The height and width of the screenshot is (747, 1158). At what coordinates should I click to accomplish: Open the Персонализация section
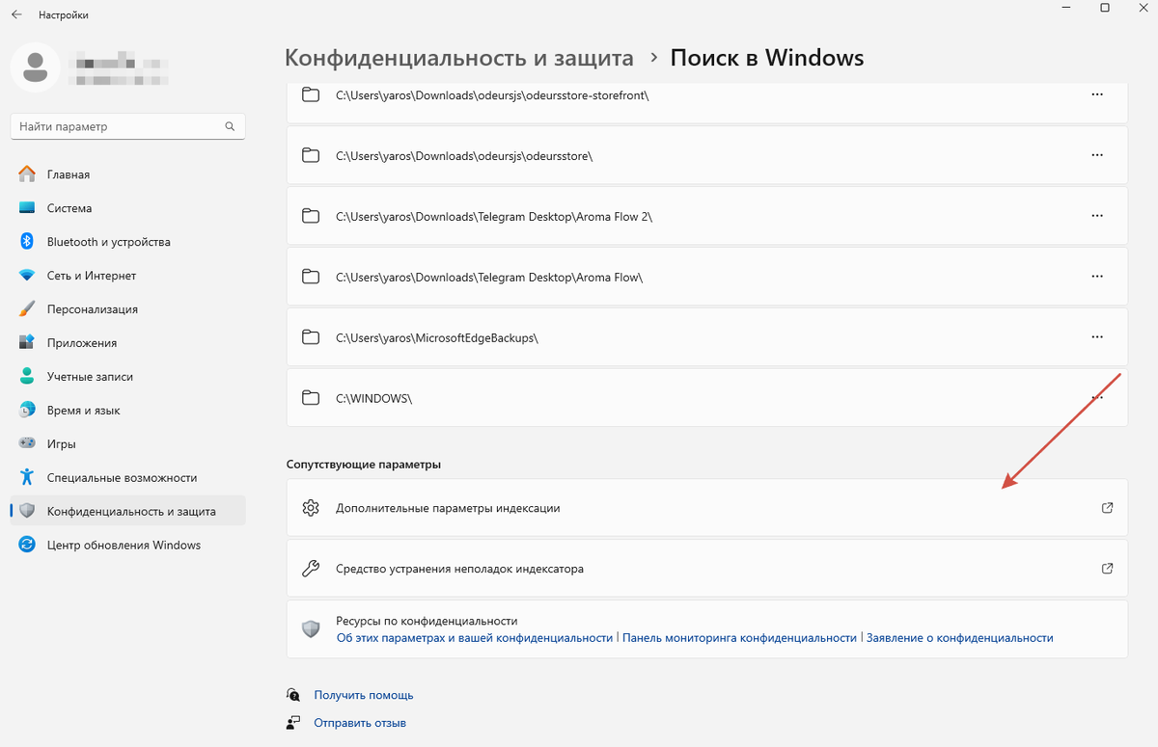click(127, 309)
